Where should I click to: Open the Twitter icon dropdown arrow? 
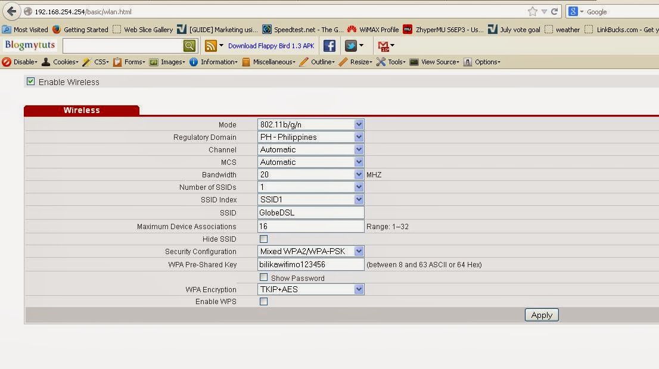tap(361, 45)
